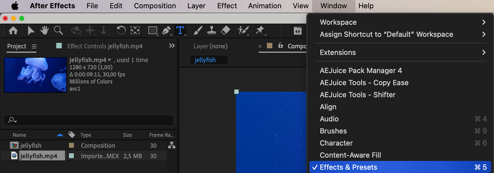Click the jellyfish composition icon in the project list

[14, 145]
